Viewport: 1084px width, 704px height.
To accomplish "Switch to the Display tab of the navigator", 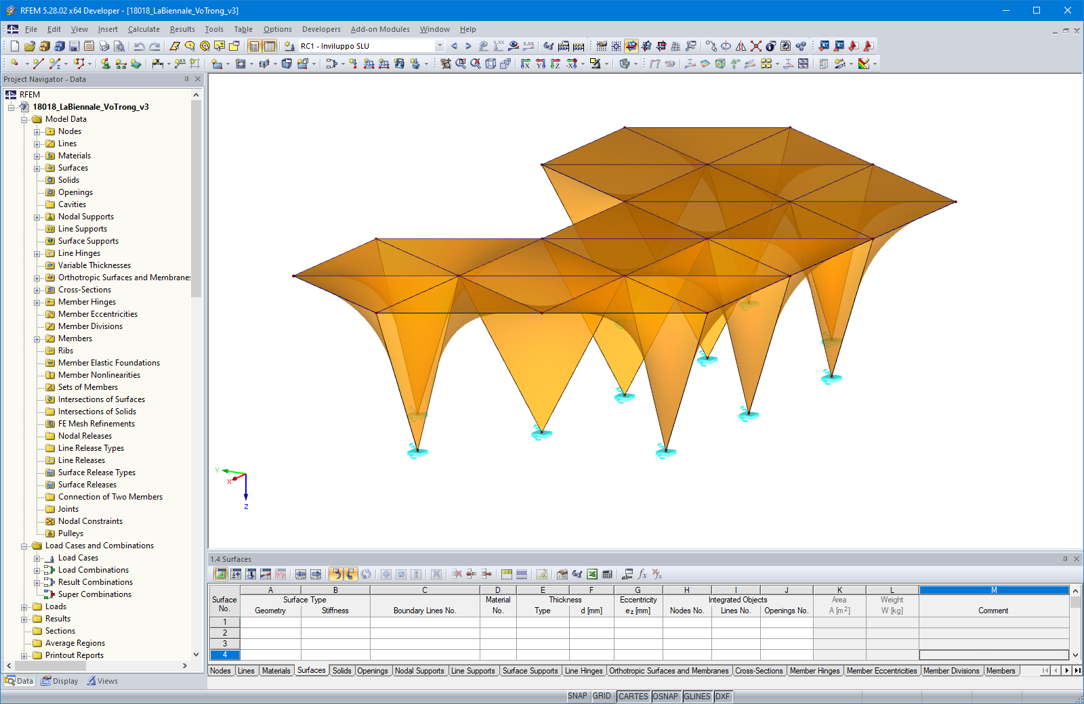I will point(60,681).
